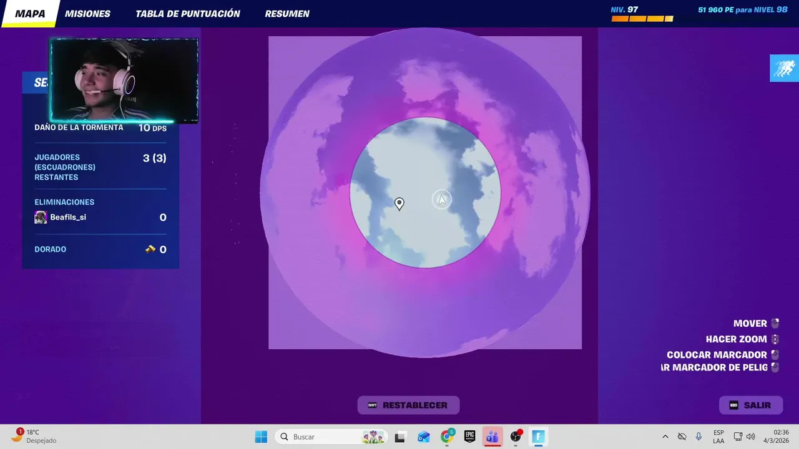This screenshot has width=799, height=449.
Task: Click the COLOCAR MARCADOR hint text
Action: coord(717,355)
